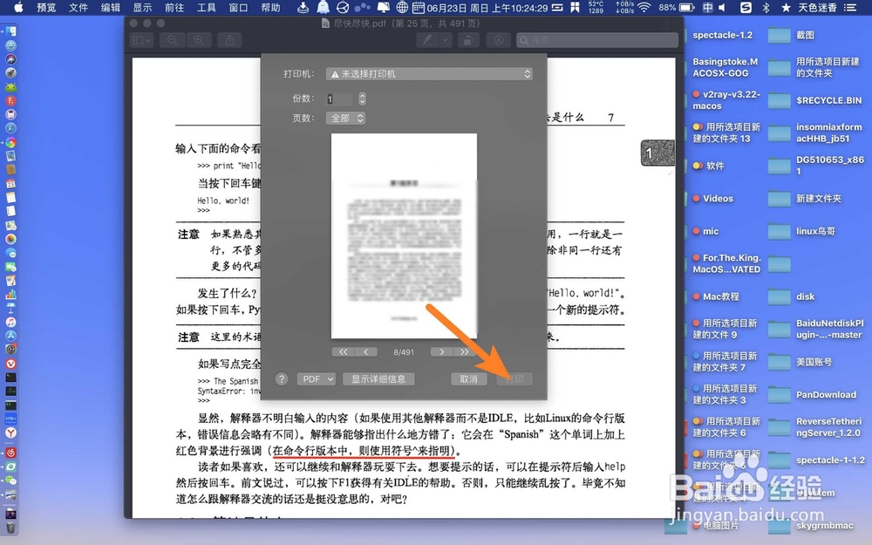The image size is (872, 545).
Task: Select the v2ray-v3.22-macos desktop item label
Action: [x=727, y=100]
